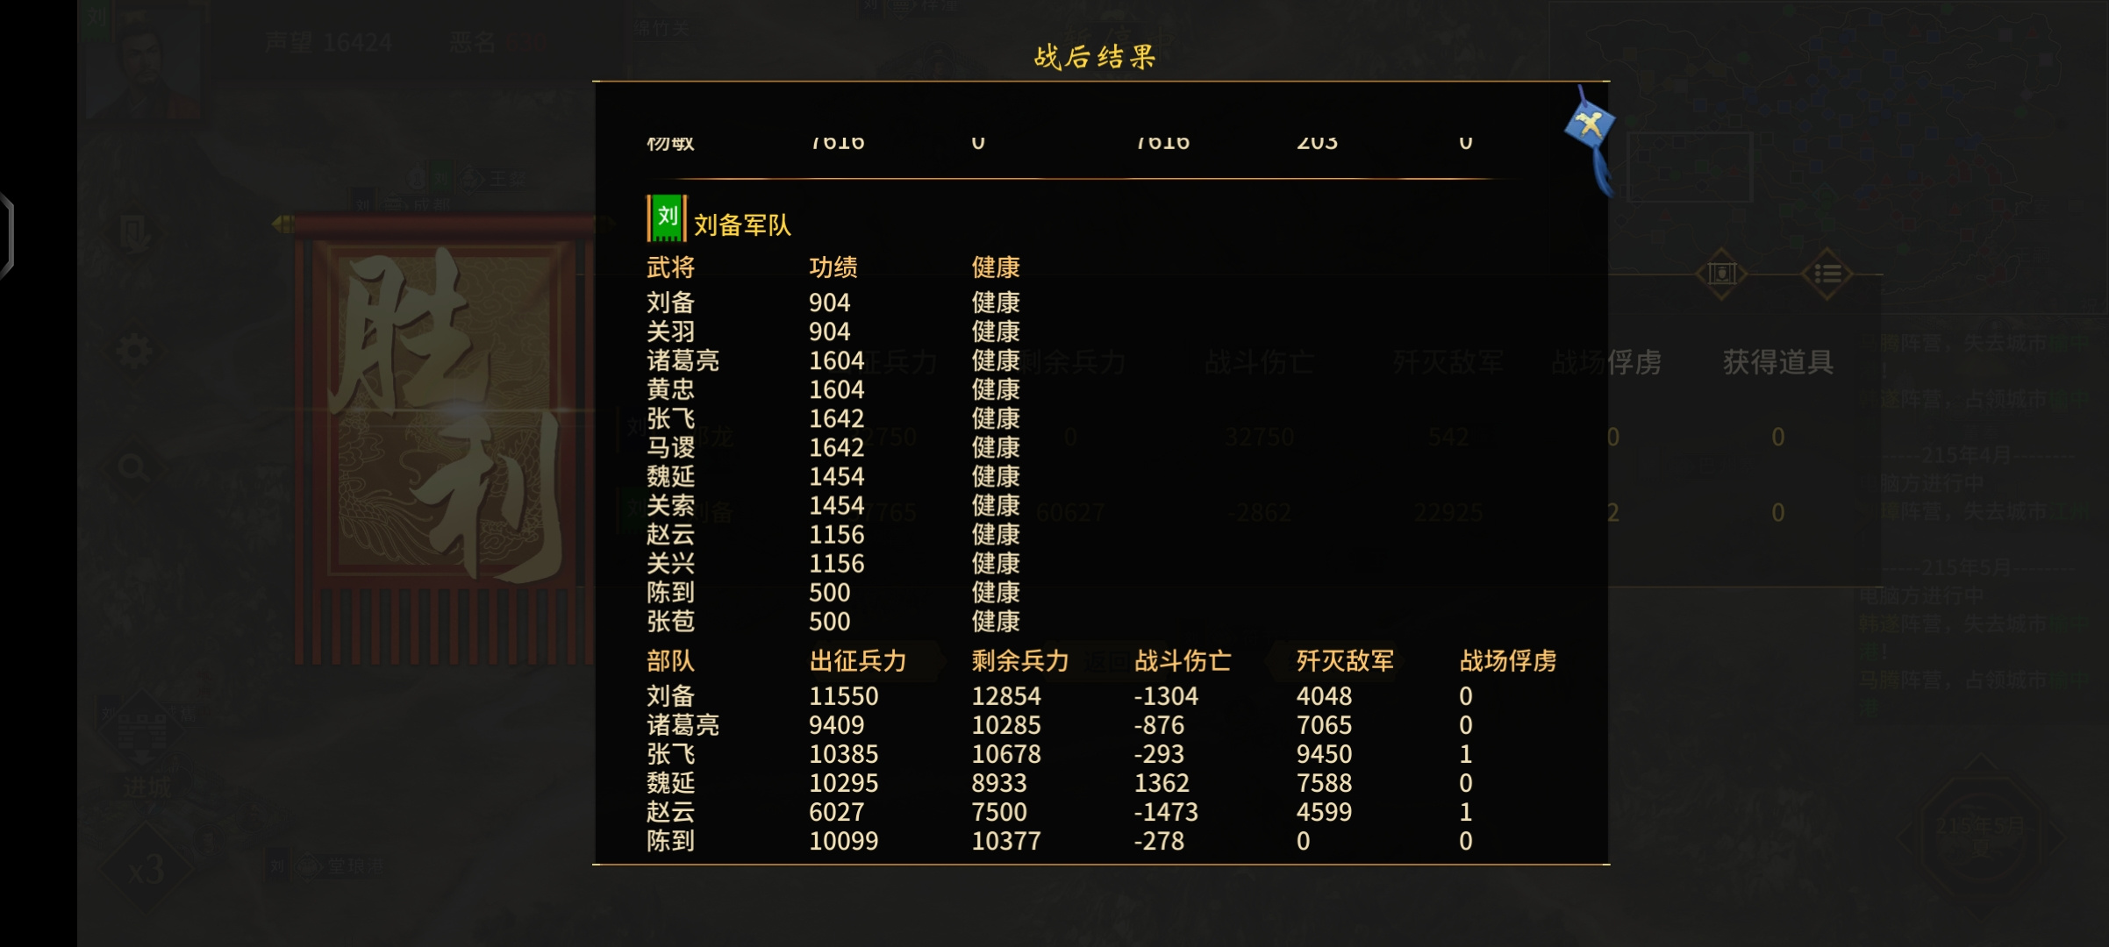Click the magnifier search icon on the left
2109x947 pixels.
coord(133,468)
